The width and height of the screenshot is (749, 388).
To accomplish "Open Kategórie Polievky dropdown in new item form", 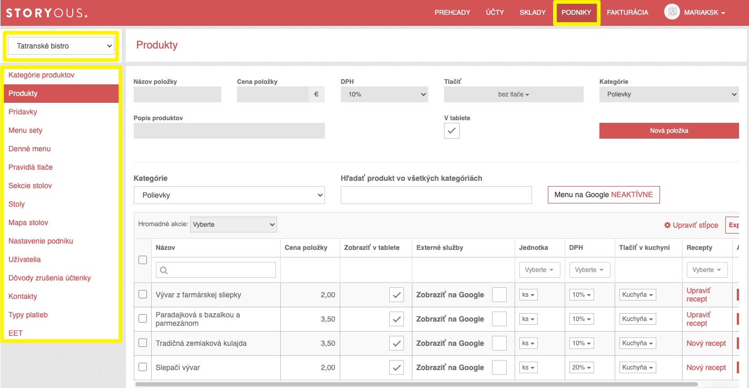I will 669,94.
